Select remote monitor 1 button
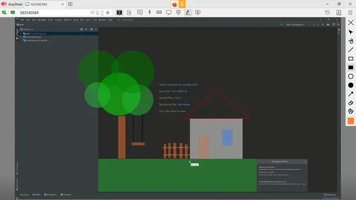This screenshot has width=356, height=200. tap(120, 12)
